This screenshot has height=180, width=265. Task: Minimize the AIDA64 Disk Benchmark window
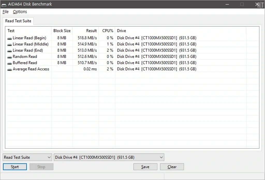(x=227, y=4)
